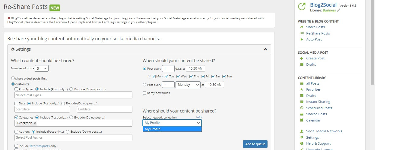Viewport: 412px width, 150px height.
Task: Collapse the Settings panel chevron
Action: coord(265,49)
